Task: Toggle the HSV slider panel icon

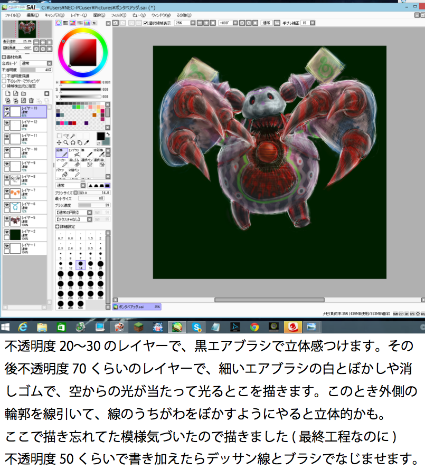Action: point(72,23)
